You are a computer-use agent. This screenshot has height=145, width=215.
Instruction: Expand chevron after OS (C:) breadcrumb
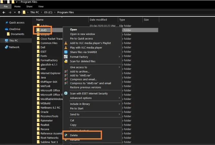pos(55,12)
